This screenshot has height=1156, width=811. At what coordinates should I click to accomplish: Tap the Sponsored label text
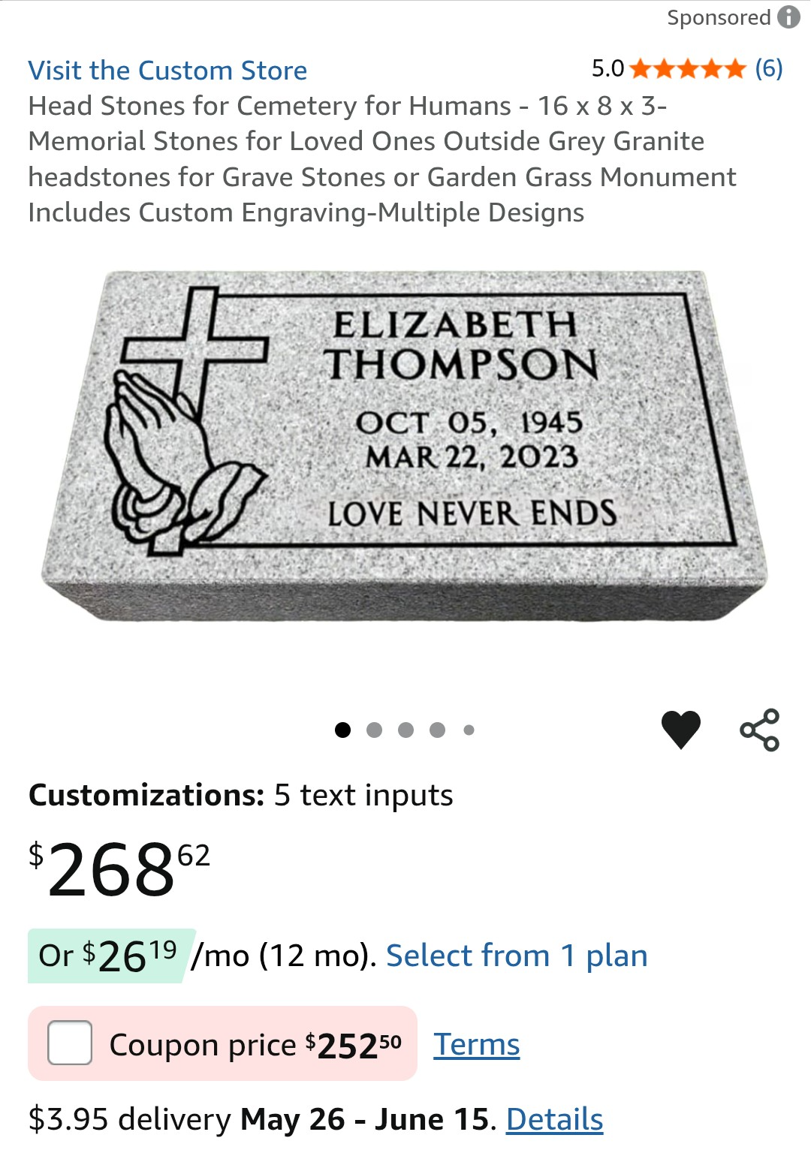tap(719, 17)
